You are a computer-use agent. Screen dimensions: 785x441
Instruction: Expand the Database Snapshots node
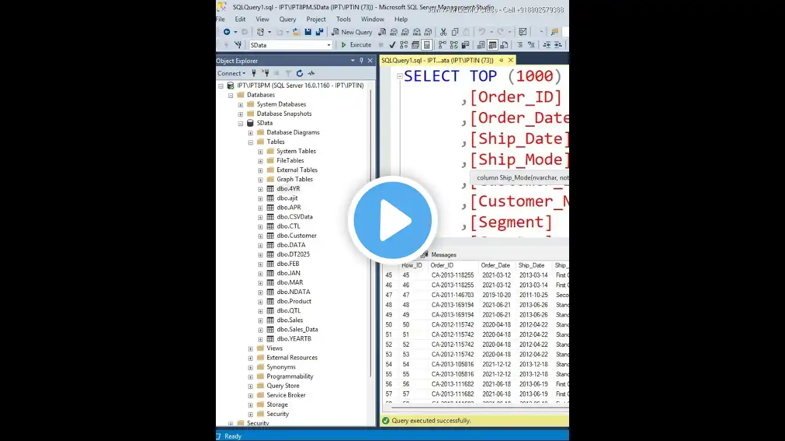point(240,114)
